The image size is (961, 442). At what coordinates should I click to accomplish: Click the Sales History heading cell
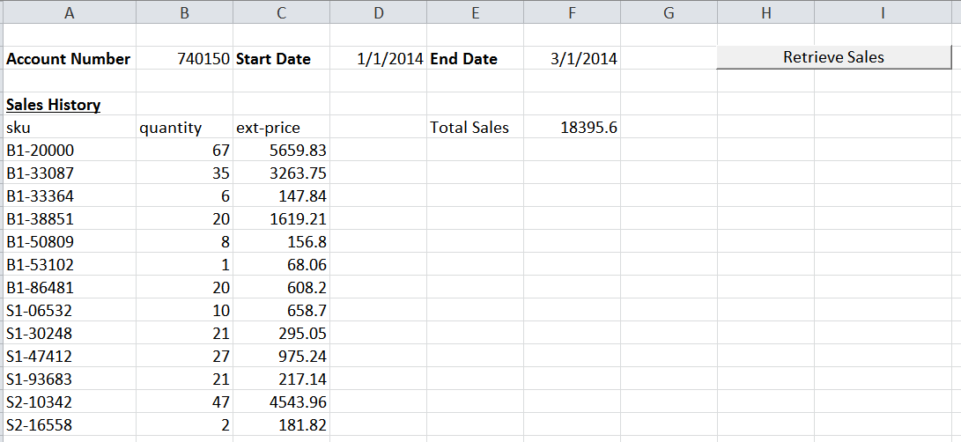(53, 106)
